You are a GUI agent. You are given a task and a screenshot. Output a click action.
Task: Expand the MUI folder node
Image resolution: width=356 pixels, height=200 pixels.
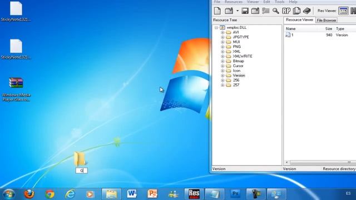222,42
